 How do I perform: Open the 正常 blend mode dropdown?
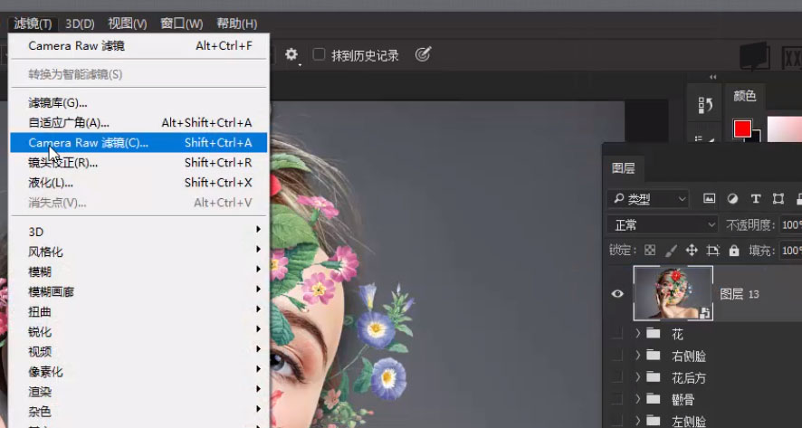(x=663, y=224)
